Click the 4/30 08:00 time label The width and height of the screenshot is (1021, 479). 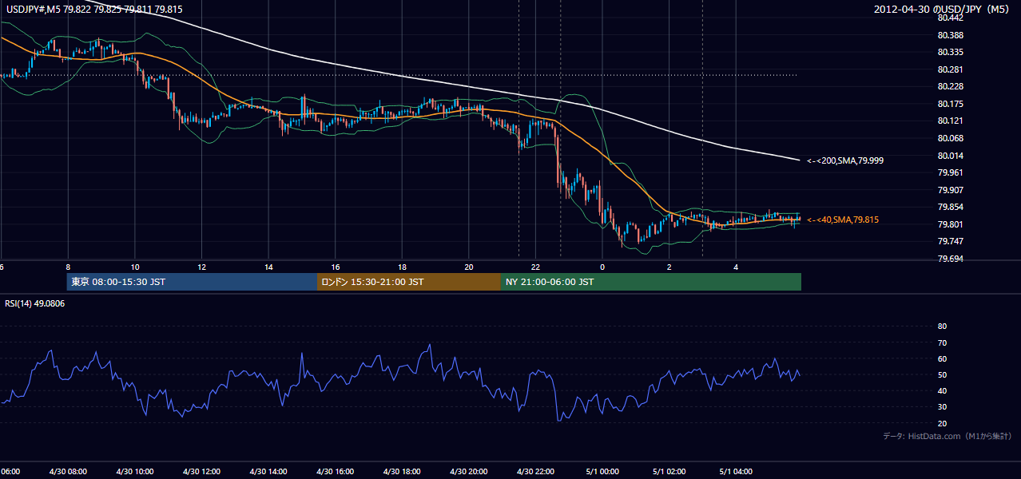pos(68,471)
